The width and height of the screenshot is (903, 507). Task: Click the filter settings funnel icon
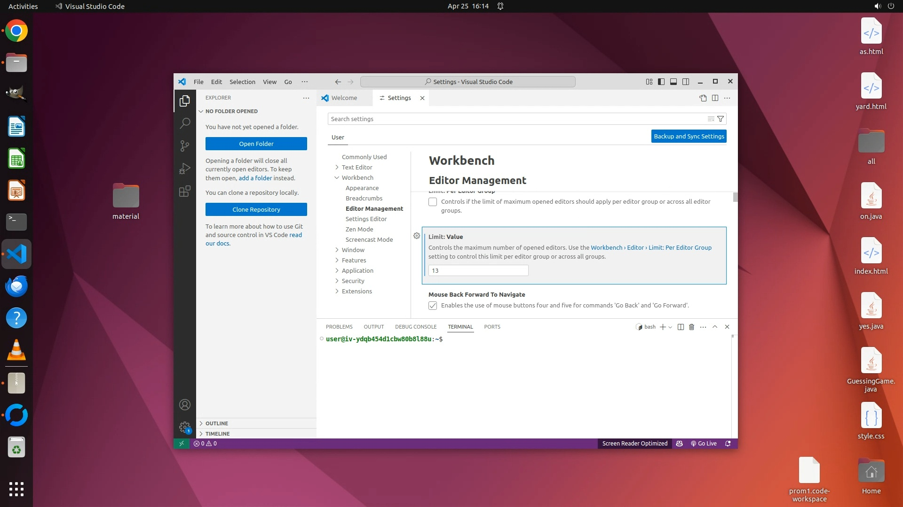(x=720, y=119)
